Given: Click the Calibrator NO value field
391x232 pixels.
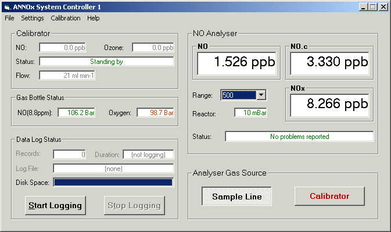Looking at the screenshot, I should (x=62, y=48).
